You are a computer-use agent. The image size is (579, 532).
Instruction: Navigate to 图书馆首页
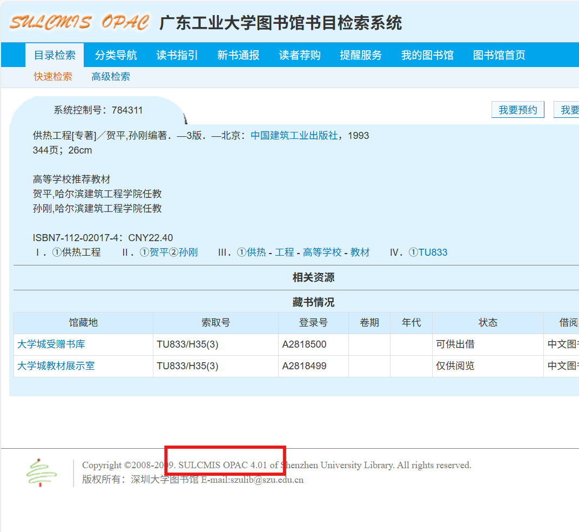[499, 55]
